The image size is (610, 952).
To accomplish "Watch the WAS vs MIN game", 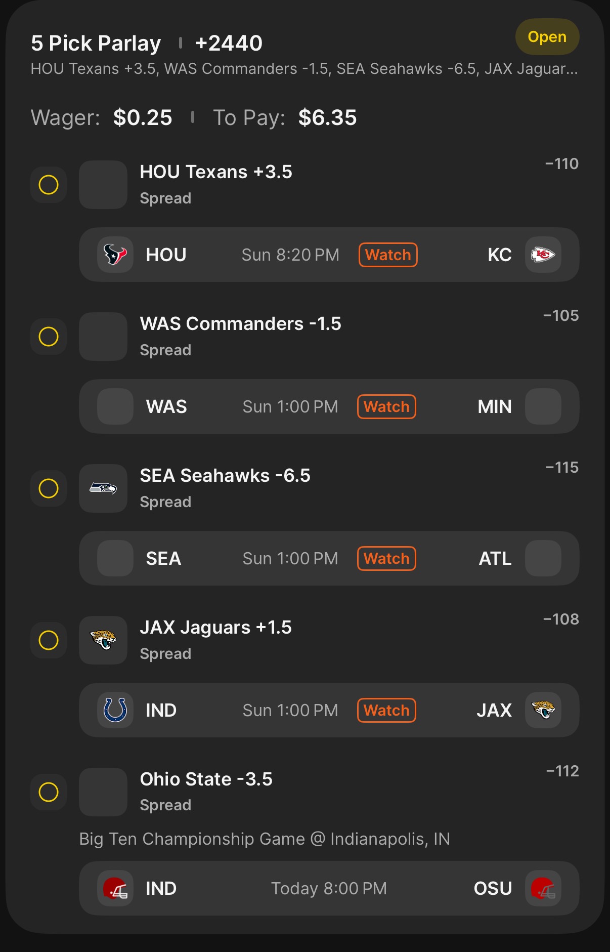I will 386,406.
